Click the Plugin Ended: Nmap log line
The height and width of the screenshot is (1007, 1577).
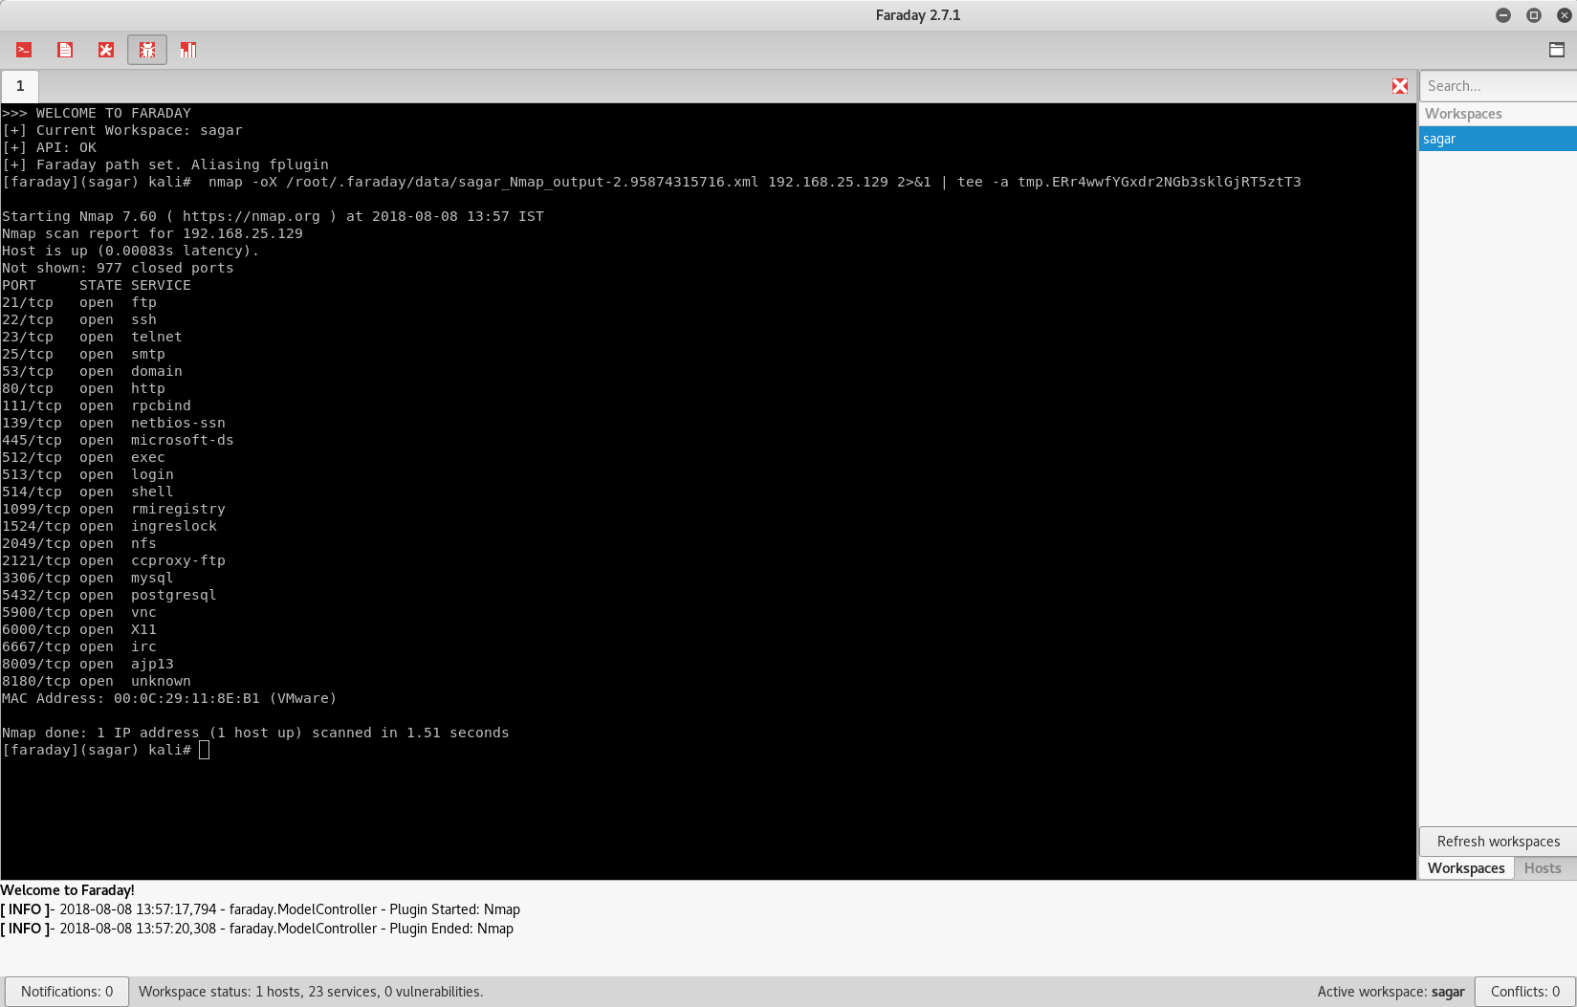256,929
